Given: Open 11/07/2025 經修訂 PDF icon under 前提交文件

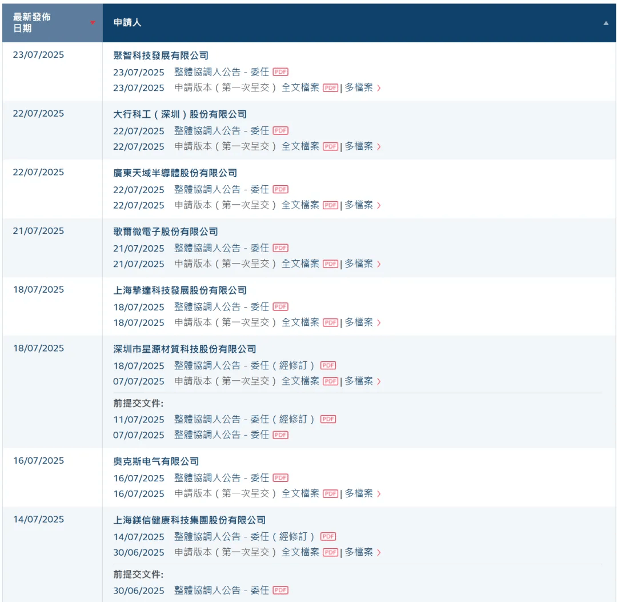Looking at the screenshot, I should (328, 419).
